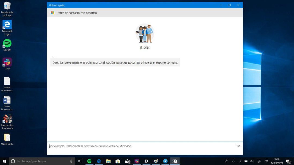Maximize the Obtener ayuda window
This screenshot has width=294, height=165.
230,5
